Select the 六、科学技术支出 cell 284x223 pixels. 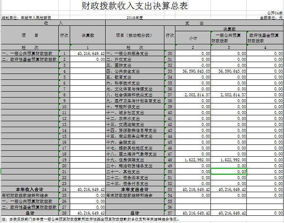[x=135, y=83]
